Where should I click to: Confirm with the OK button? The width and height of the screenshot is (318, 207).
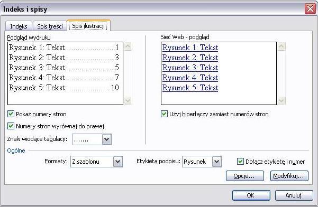coord(251,195)
